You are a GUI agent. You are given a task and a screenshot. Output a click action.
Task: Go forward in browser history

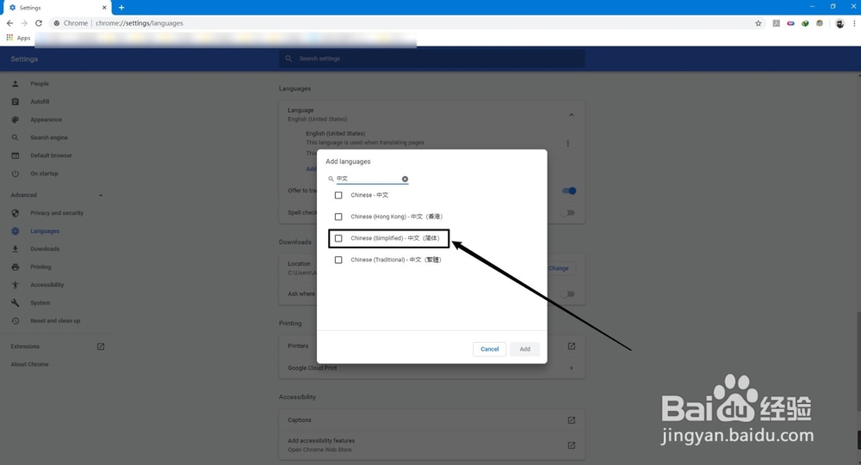tap(23, 23)
